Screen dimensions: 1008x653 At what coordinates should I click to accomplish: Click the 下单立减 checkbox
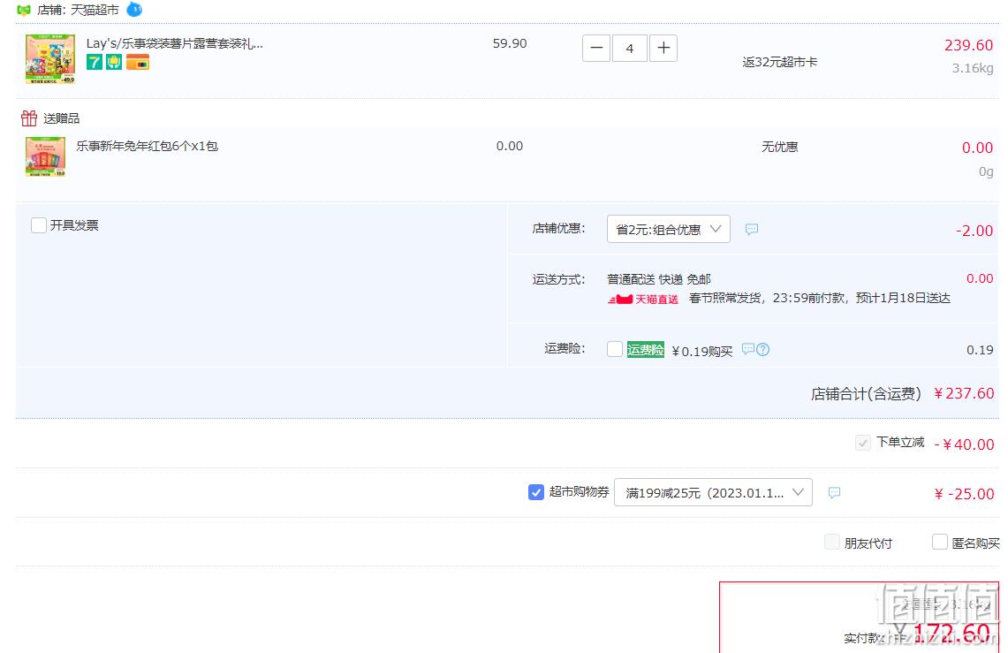[863, 443]
